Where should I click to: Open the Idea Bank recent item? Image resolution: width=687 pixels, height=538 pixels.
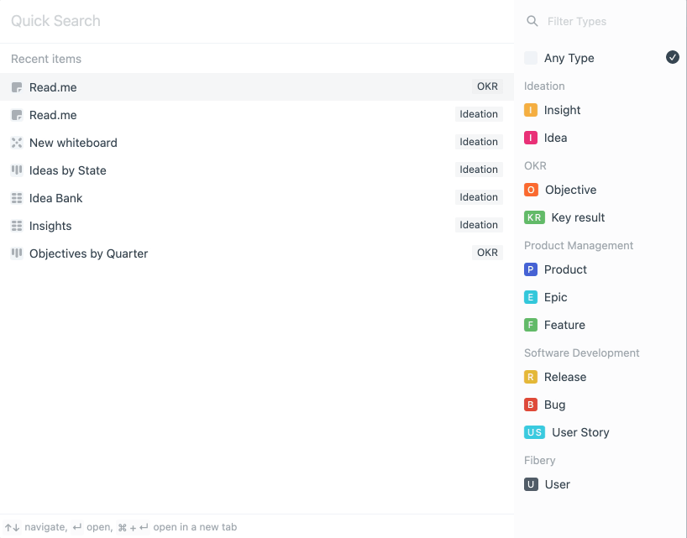coord(55,198)
